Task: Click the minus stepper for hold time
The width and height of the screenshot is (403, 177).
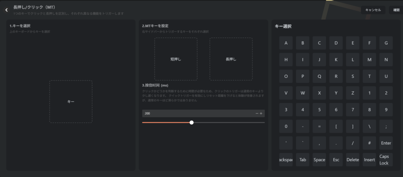Action: 257,113
